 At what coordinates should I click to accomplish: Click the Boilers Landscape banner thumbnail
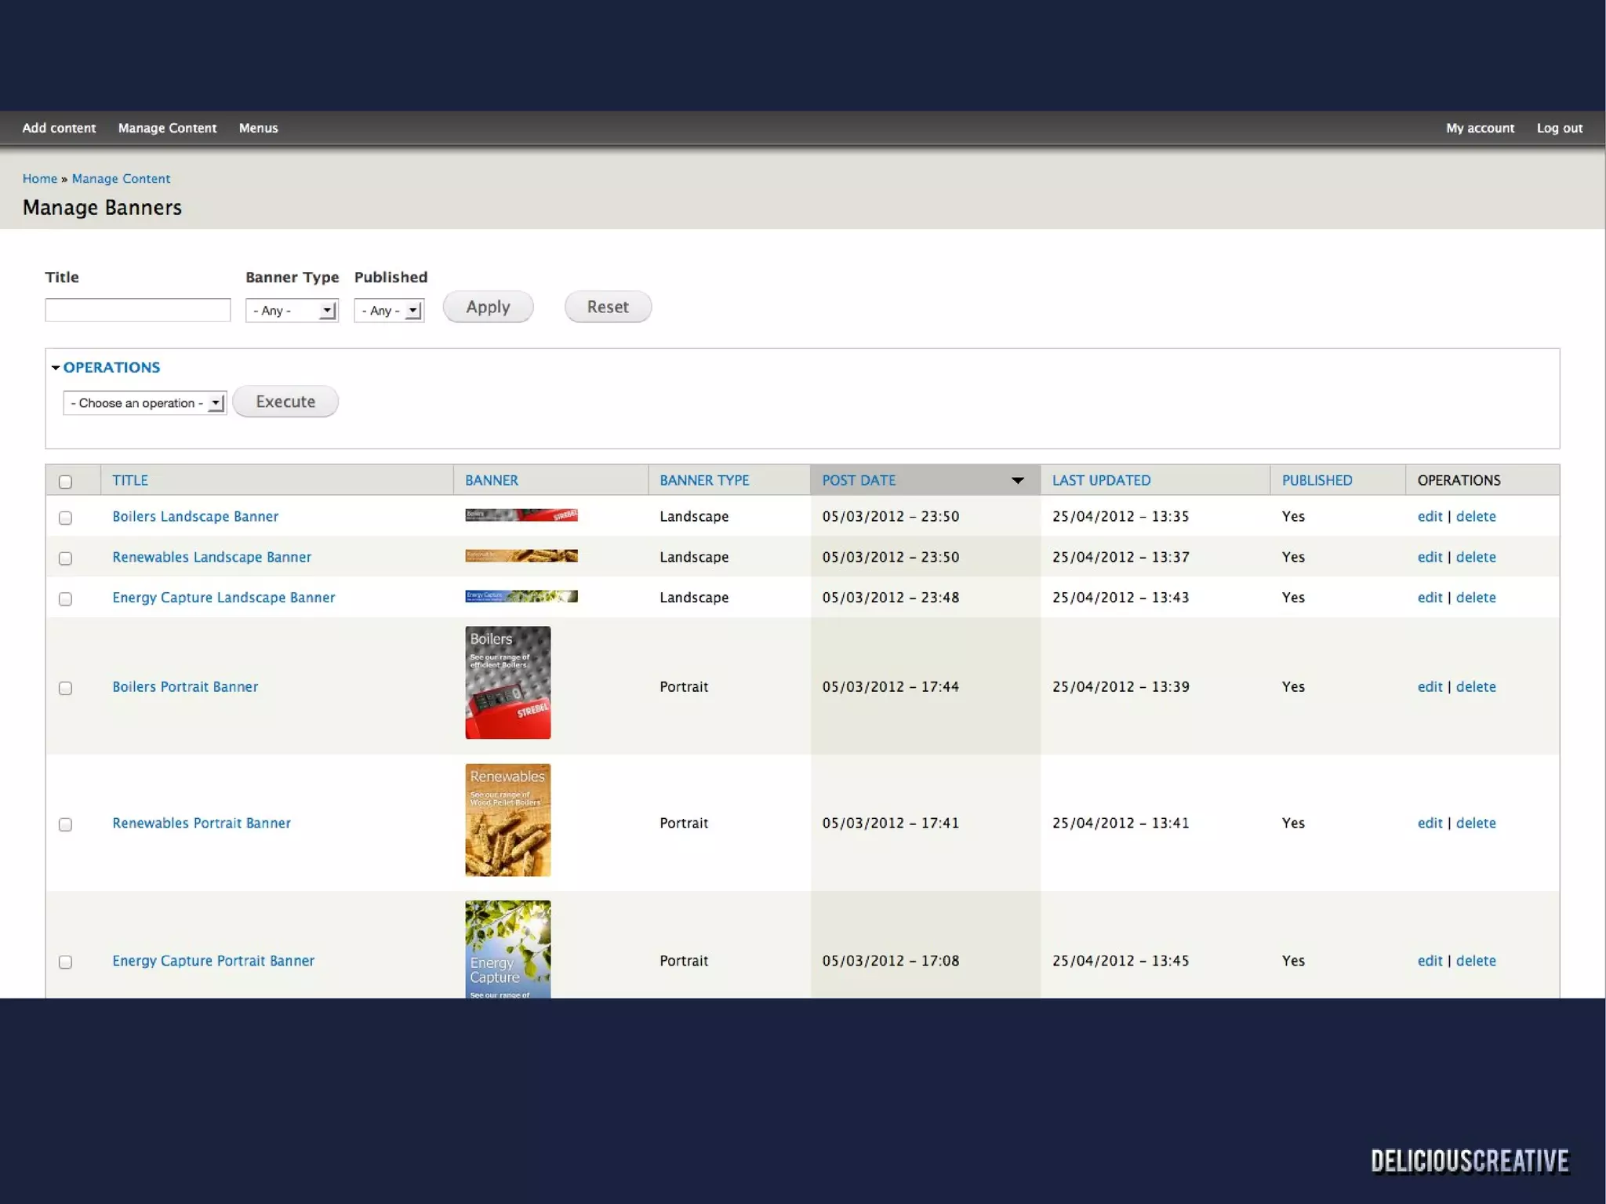(x=521, y=515)
